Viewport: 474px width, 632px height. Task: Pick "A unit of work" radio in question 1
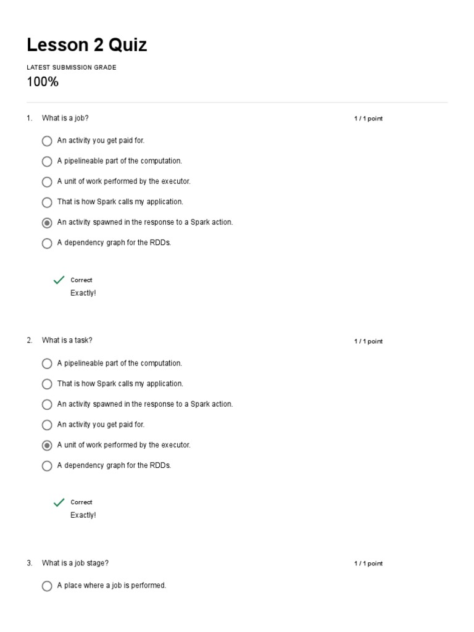[x=47, y=182]
